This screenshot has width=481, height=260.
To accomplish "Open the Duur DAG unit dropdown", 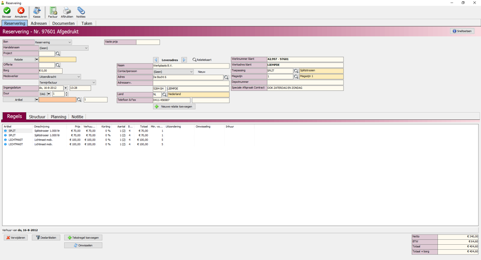I will (x=49, y=94).
